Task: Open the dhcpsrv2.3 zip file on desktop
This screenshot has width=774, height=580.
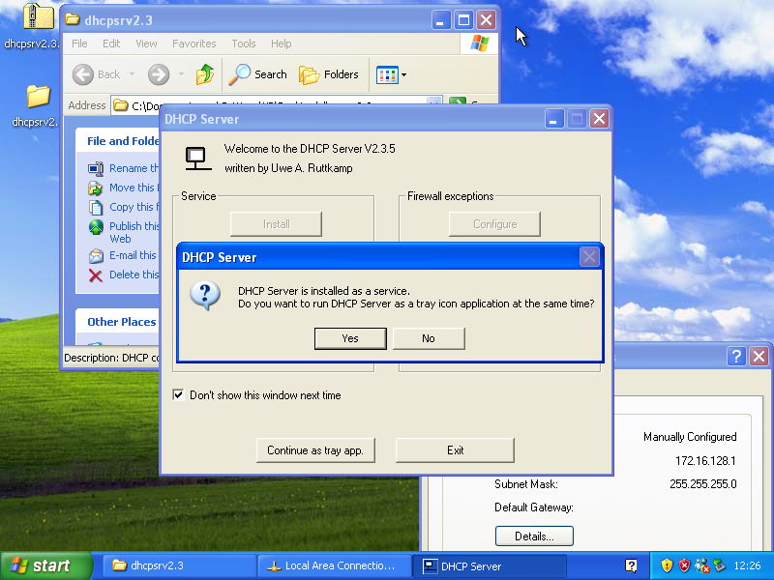Action: pos(37,17)
